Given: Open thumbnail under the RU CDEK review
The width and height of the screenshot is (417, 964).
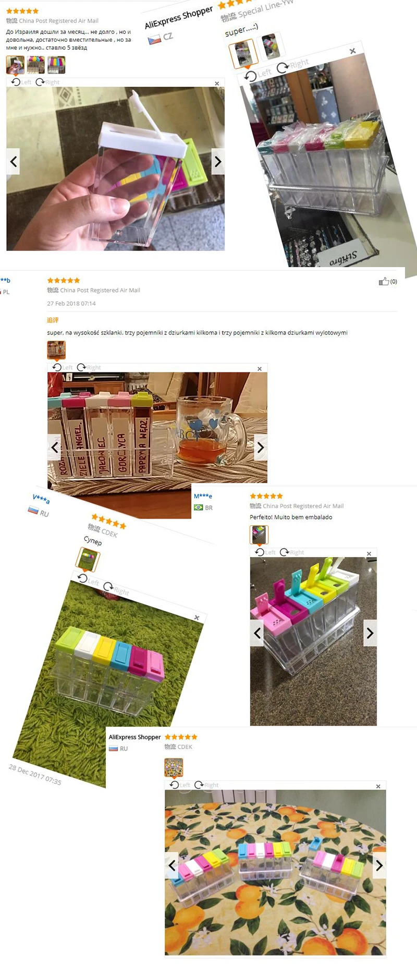Looking at the screenshot, I should [174, 767].
